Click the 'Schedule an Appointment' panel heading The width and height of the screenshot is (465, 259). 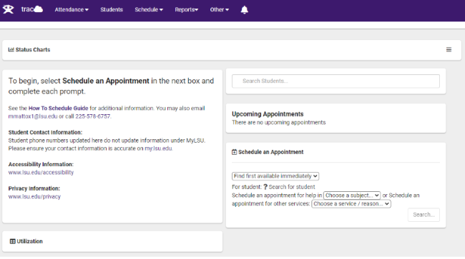click(x=270, y=152)
